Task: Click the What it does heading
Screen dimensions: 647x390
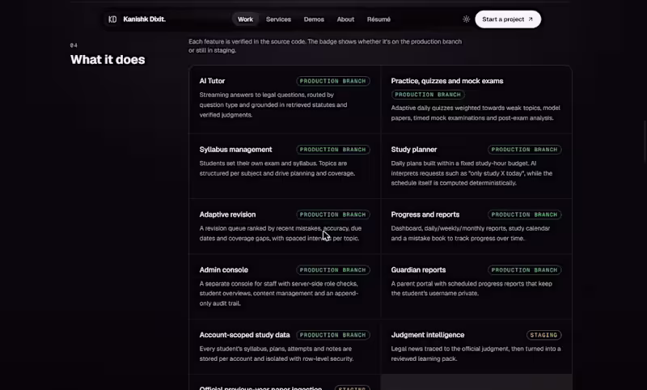Action: [108, 59]
